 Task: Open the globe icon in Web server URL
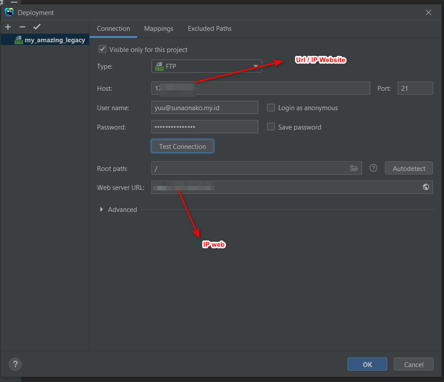425,187
